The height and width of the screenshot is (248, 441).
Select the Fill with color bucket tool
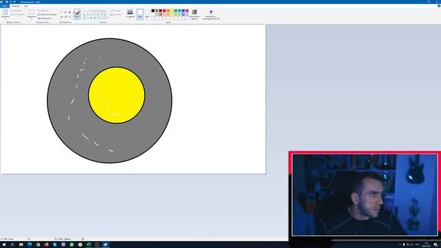pyautogui.click(x=65, y=12)
